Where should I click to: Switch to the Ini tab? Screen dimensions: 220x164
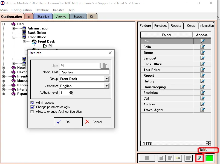[29, 17]
